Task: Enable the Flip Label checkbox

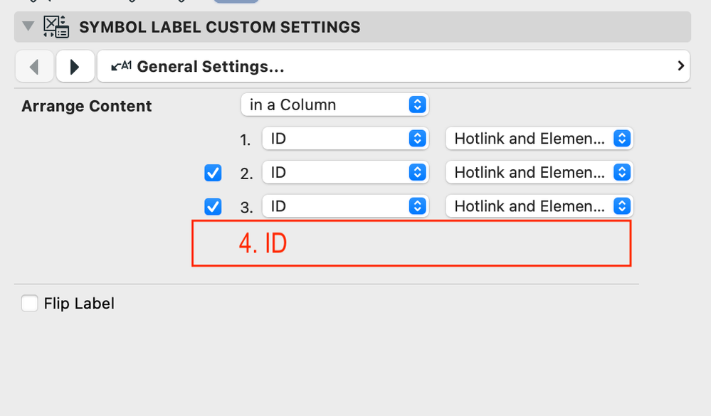Action: click(x=30, y=304)
